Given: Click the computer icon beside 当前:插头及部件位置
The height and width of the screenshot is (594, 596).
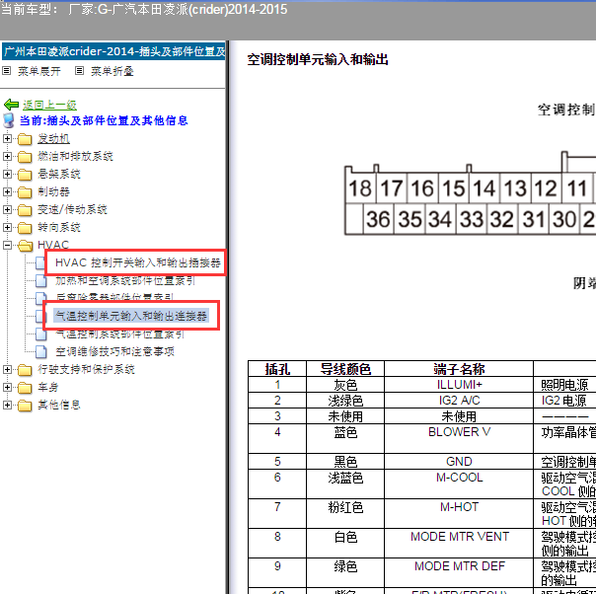Looking at the screenshot, I should [8, 120].
